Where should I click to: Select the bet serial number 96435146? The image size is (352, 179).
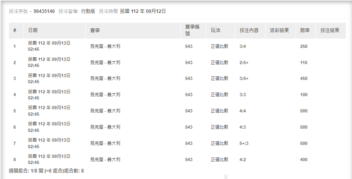click(44, 11)
